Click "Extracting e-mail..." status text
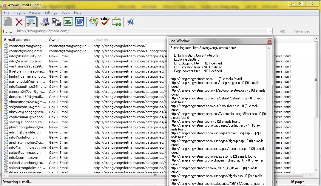 point(17,182)
